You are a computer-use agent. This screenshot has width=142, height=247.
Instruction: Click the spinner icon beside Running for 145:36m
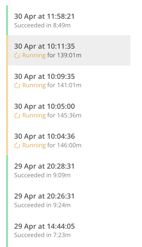pos(17,116)
